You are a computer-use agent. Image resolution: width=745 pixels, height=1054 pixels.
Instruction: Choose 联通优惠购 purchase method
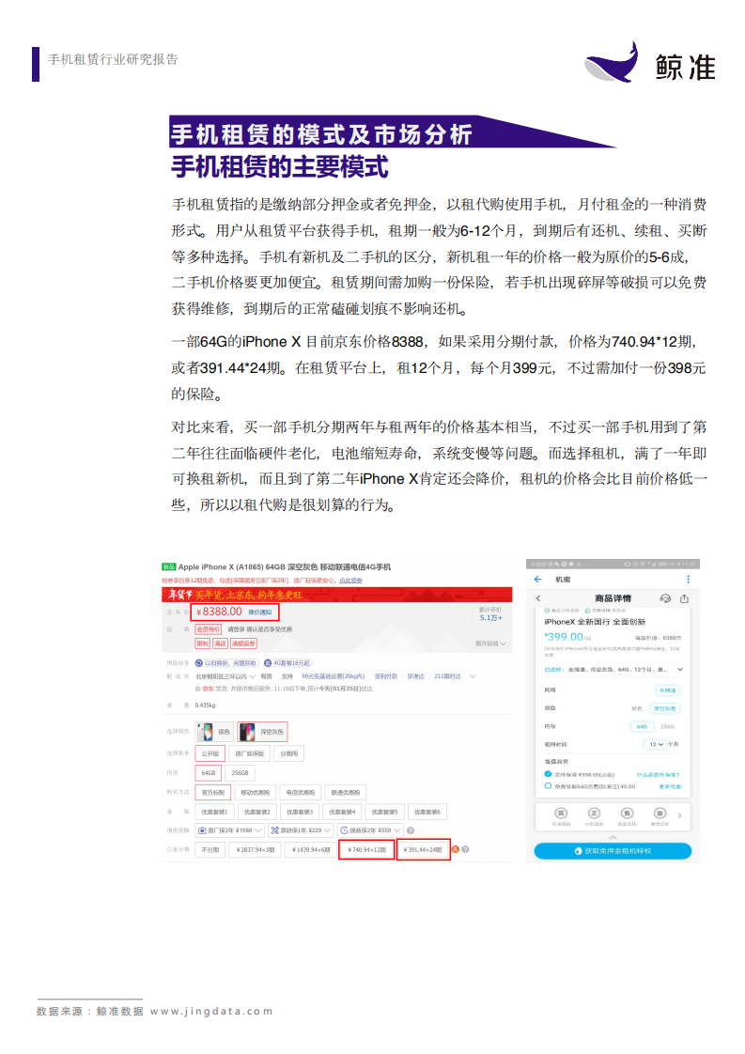pos(346,793)
